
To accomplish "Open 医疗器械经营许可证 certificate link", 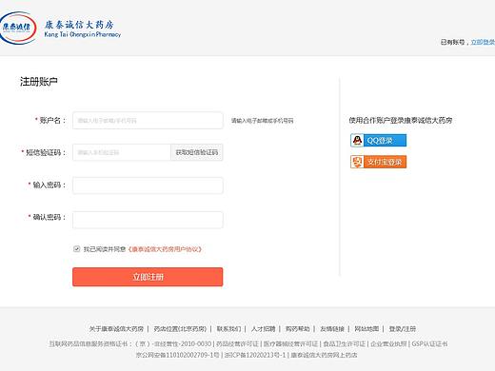I will point(290,343).
